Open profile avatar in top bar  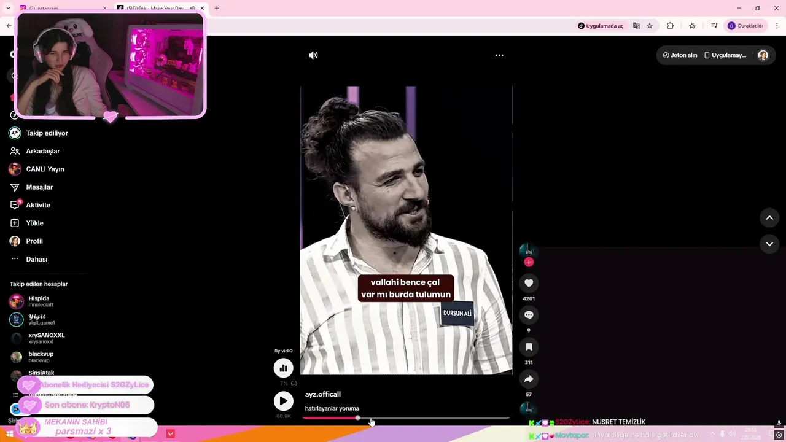pos(763,55)
